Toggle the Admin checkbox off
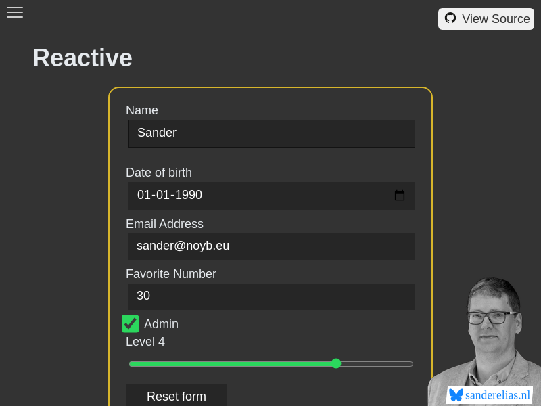541x406 pixels. 130,324
